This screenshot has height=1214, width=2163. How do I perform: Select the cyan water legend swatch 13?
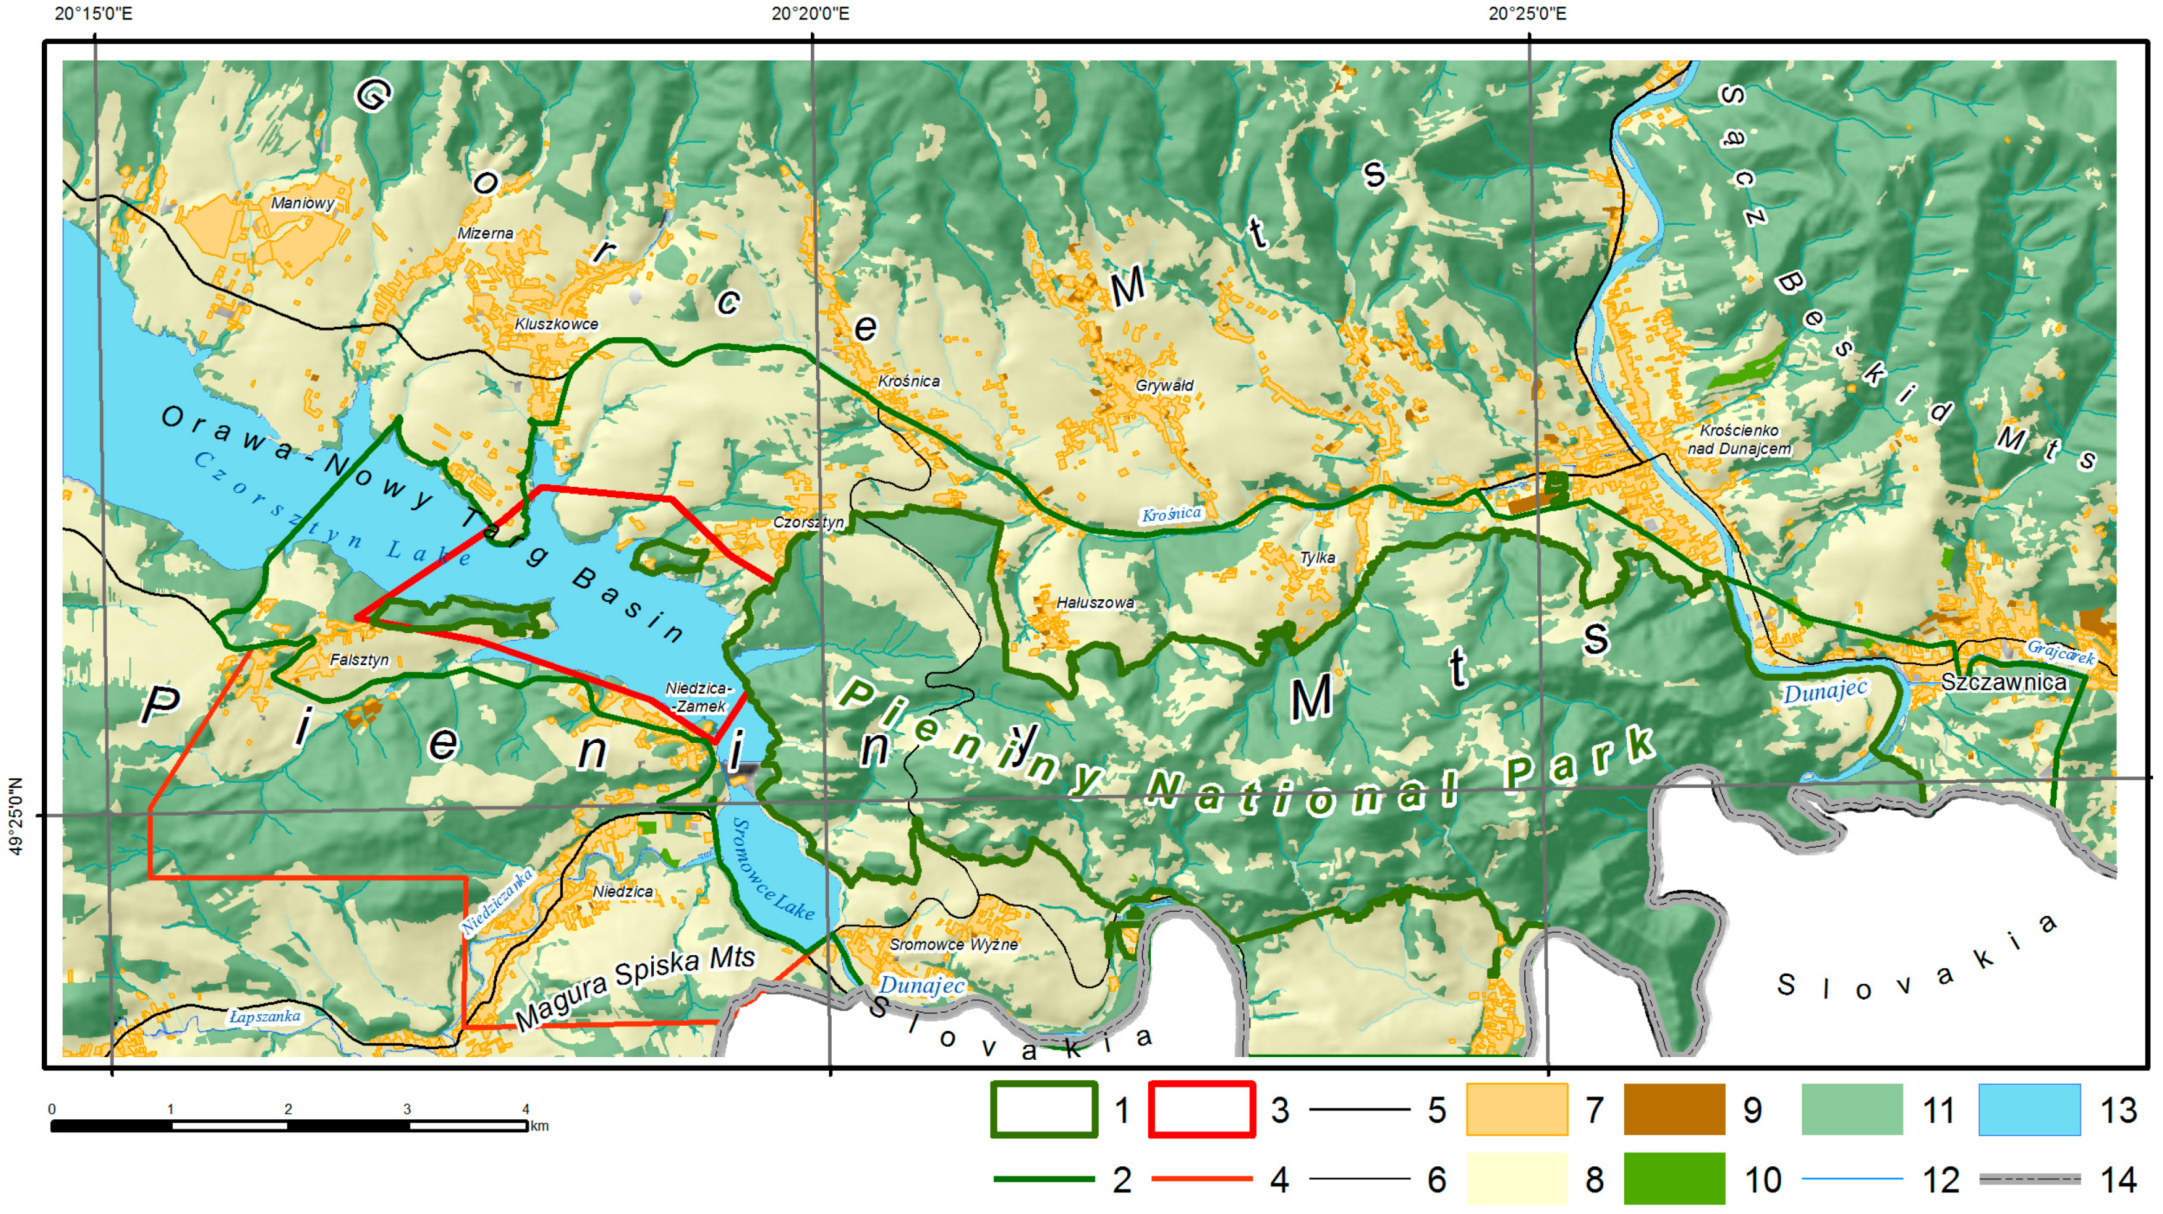tap(2030, 1109)
